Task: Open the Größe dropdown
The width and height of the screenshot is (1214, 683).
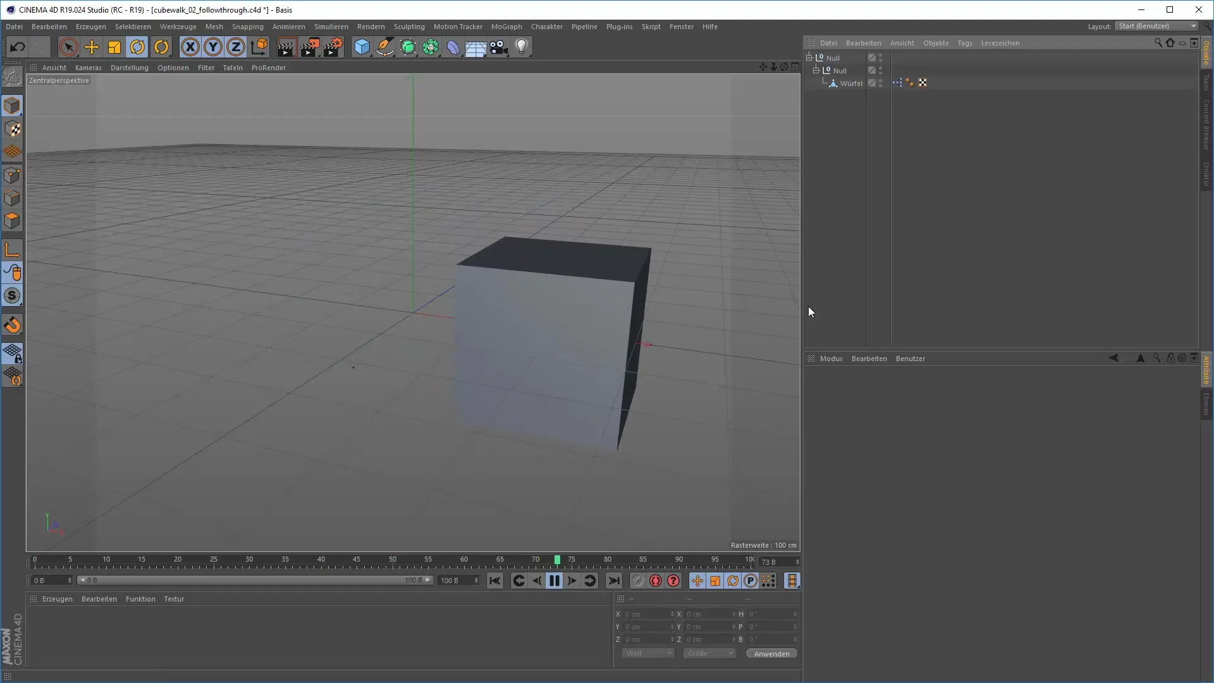Action: pos(709,653)
